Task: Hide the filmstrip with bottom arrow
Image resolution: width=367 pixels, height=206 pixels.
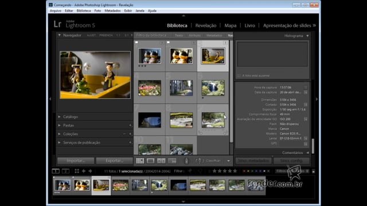Action: [183, 201]
